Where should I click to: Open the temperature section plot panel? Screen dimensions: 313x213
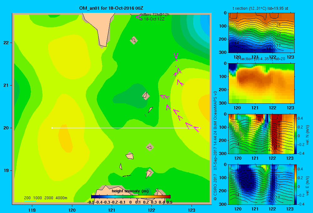261,33
